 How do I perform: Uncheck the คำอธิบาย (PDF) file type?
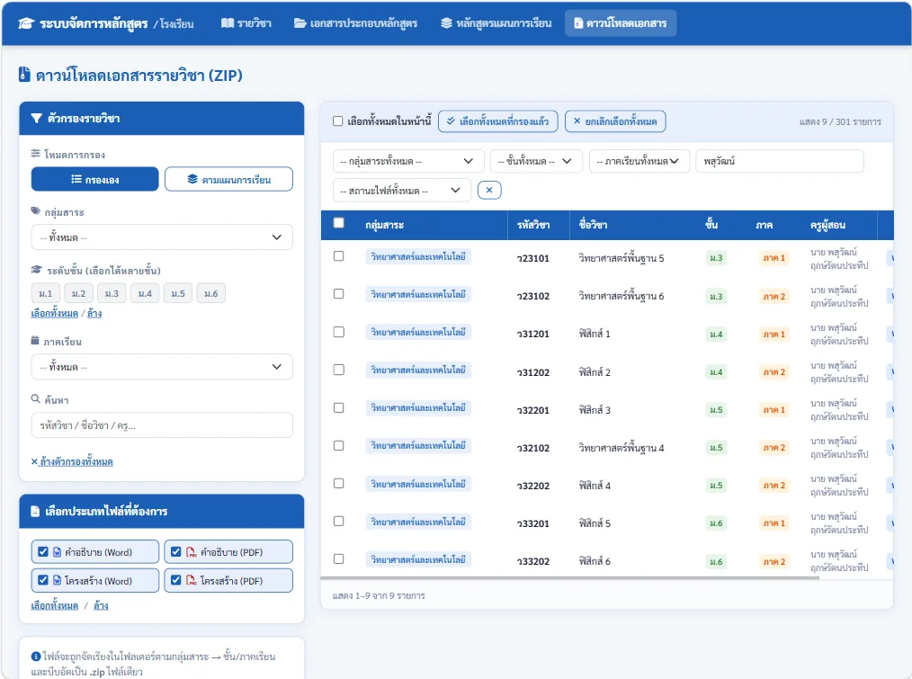point(175,551)
